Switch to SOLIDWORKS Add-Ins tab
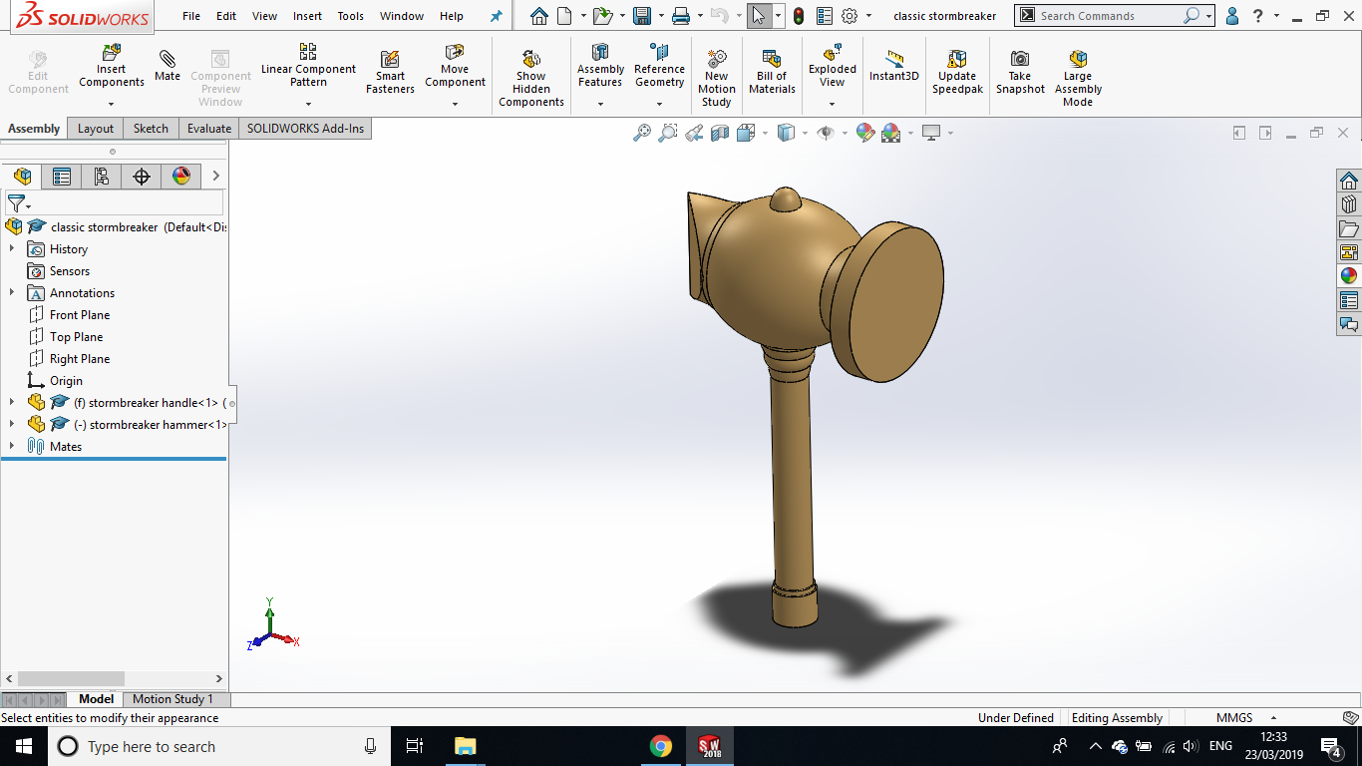The height and width of the screenshot is (766, 1362). pyautogui.click(x=305, y=129)
